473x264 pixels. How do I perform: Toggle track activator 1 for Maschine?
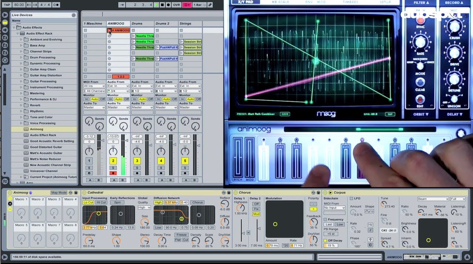tap(89, 161)
